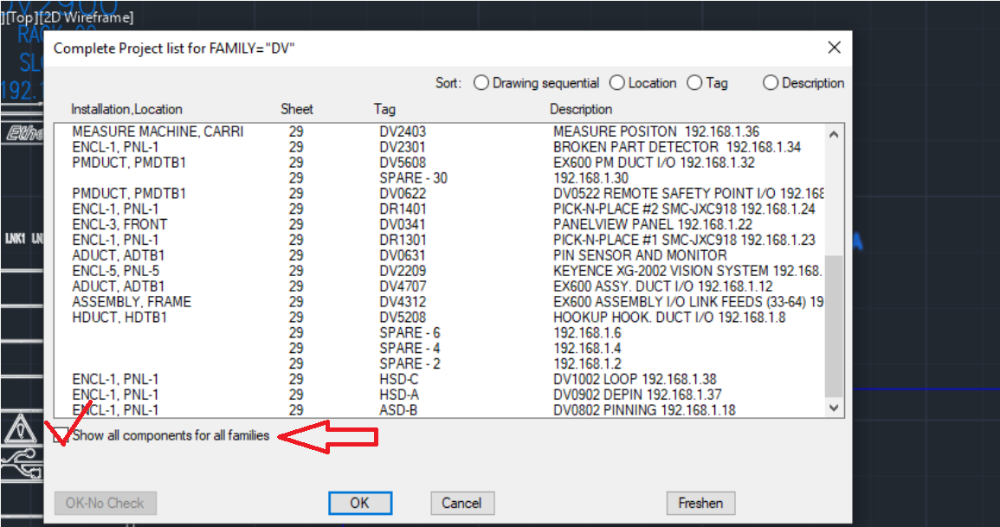Click the scrollbar down arrow
Viewport: 1000px width, 527px height.
tap(834, 407)
